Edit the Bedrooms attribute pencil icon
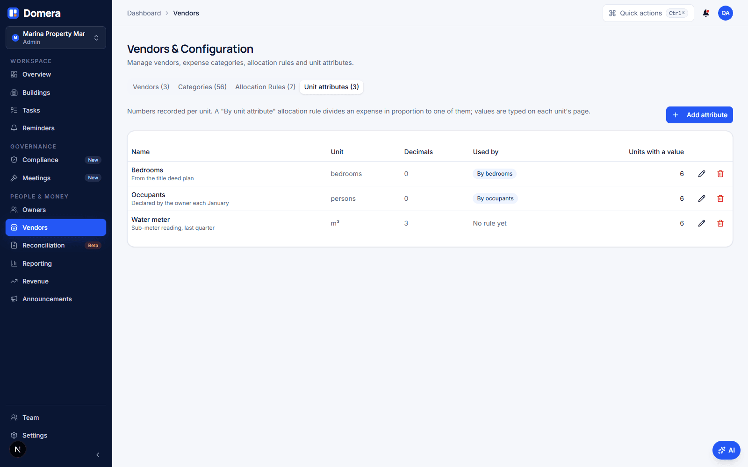 [702, 174]
